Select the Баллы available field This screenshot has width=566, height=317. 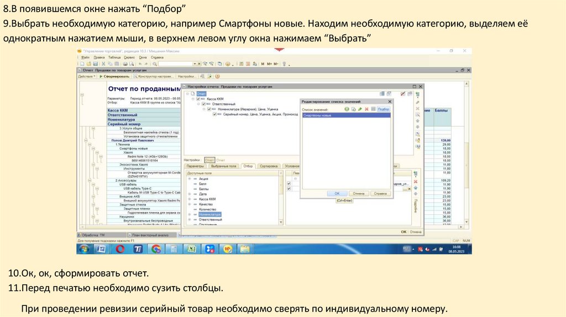pyautogui.click(x=203, y=189)
